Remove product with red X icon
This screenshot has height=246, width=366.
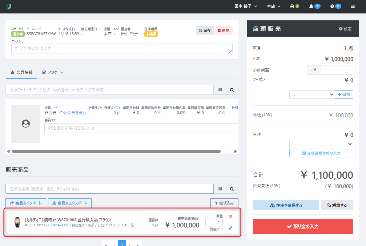pos(230,216)
